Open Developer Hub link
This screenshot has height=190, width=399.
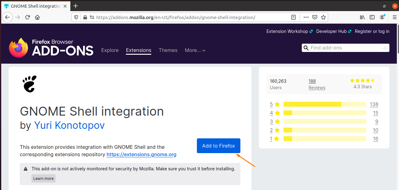pos(334,31)
